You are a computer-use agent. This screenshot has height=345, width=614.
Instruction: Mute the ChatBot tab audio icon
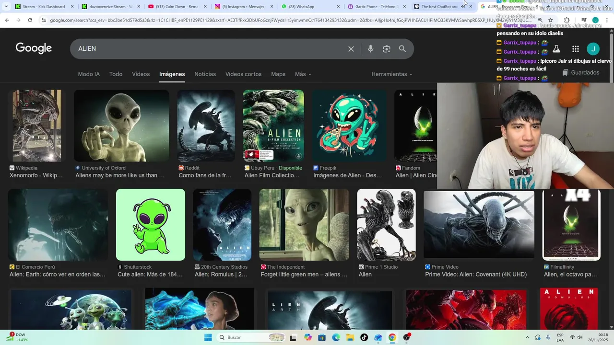pos(463,7)
